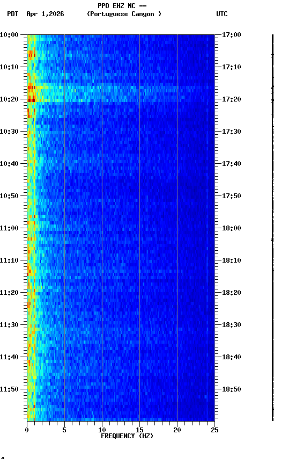Click the 17:10 UTC time label

tap(232, 67)
